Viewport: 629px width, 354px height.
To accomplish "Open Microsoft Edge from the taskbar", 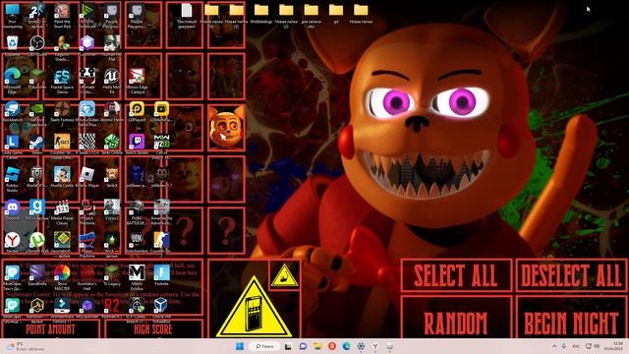I will click(x=346, y=346).
